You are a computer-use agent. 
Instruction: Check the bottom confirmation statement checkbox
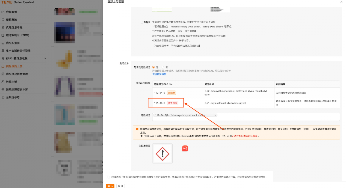pyautogui.click(x=109, y=177)
